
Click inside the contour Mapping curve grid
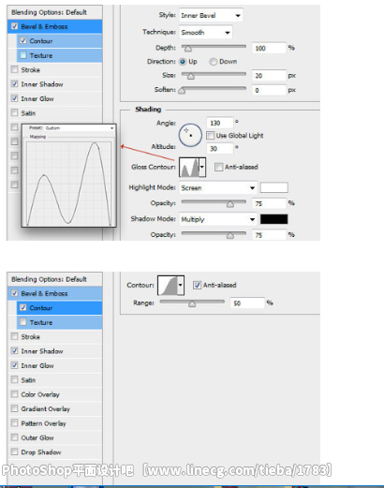coord(68,184)
